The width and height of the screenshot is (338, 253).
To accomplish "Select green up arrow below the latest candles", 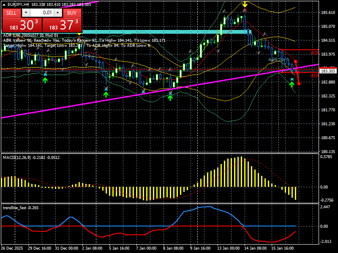I will pos(292,84).
